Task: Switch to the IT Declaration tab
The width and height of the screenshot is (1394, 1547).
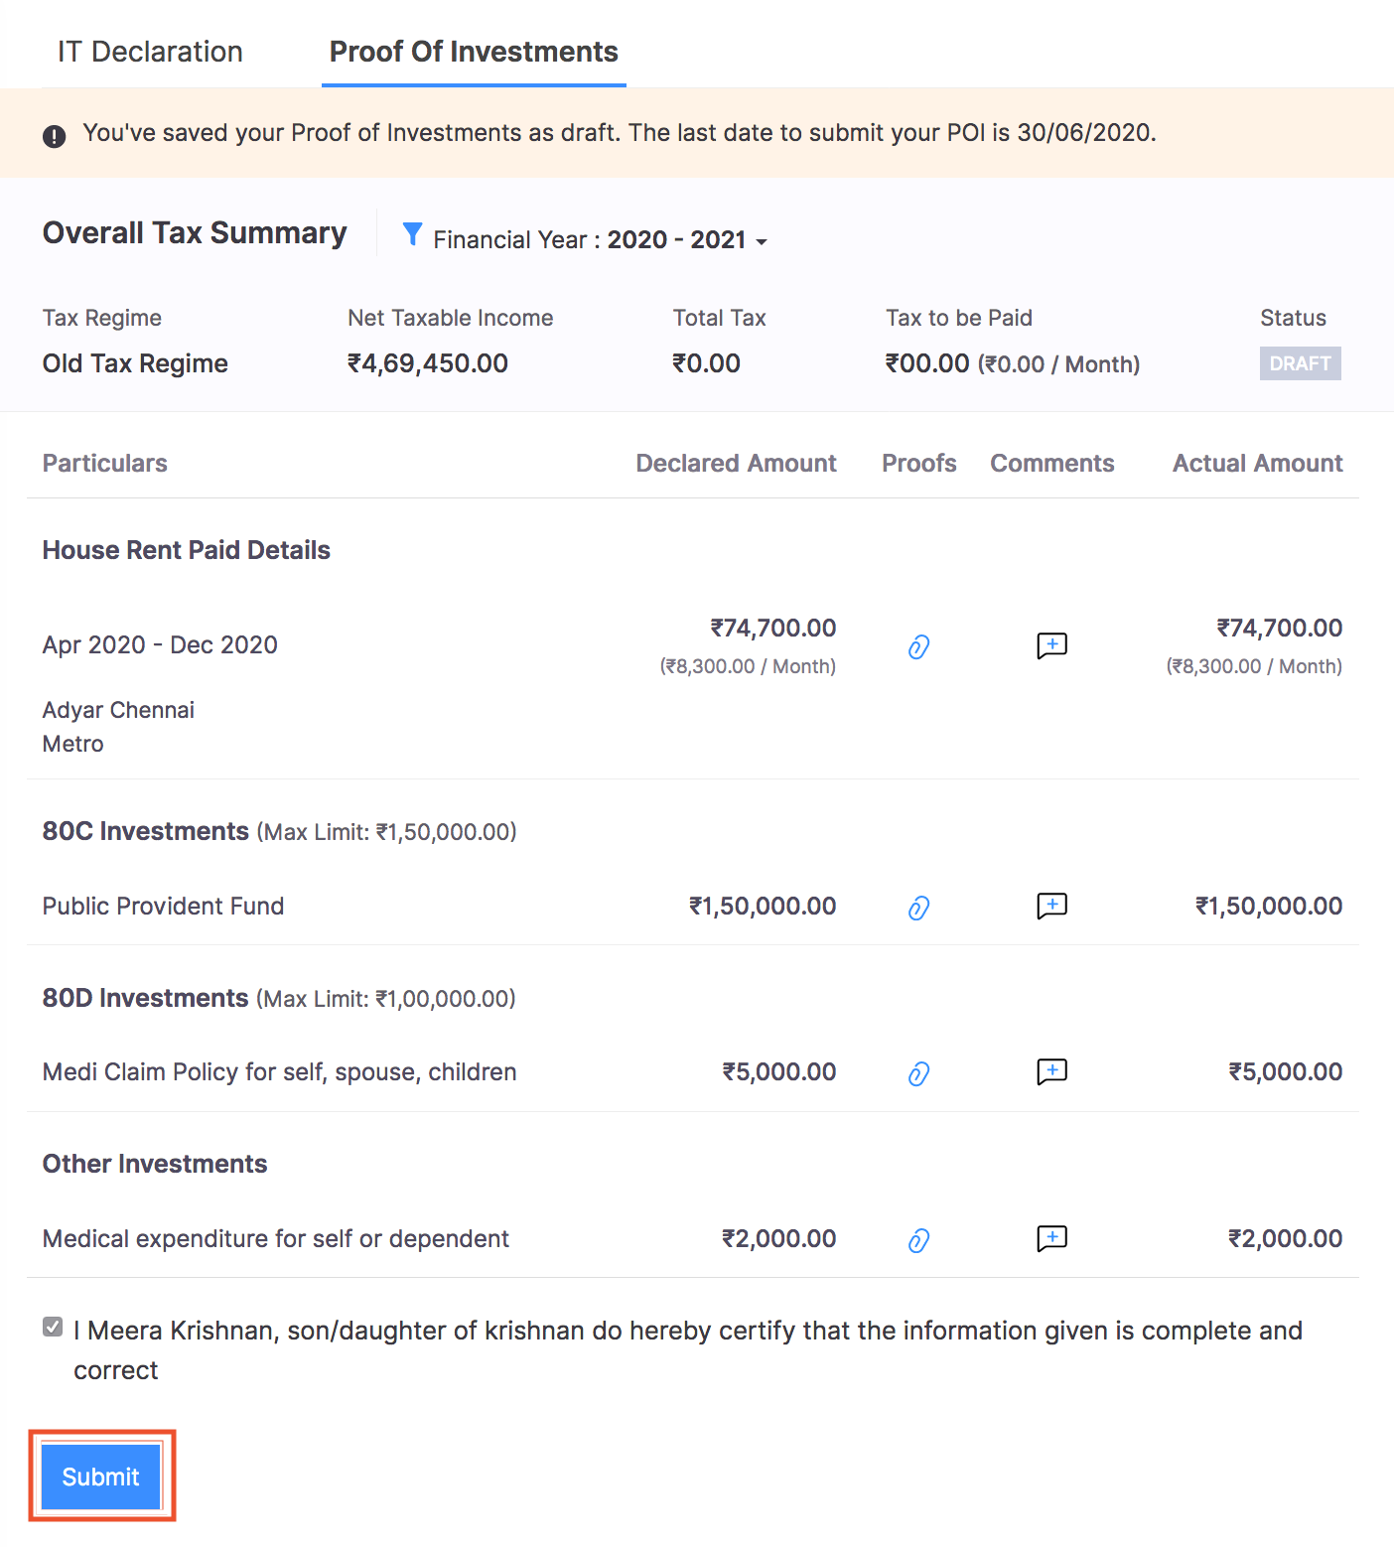Action: pyautogui.click(x=150, y=52)
